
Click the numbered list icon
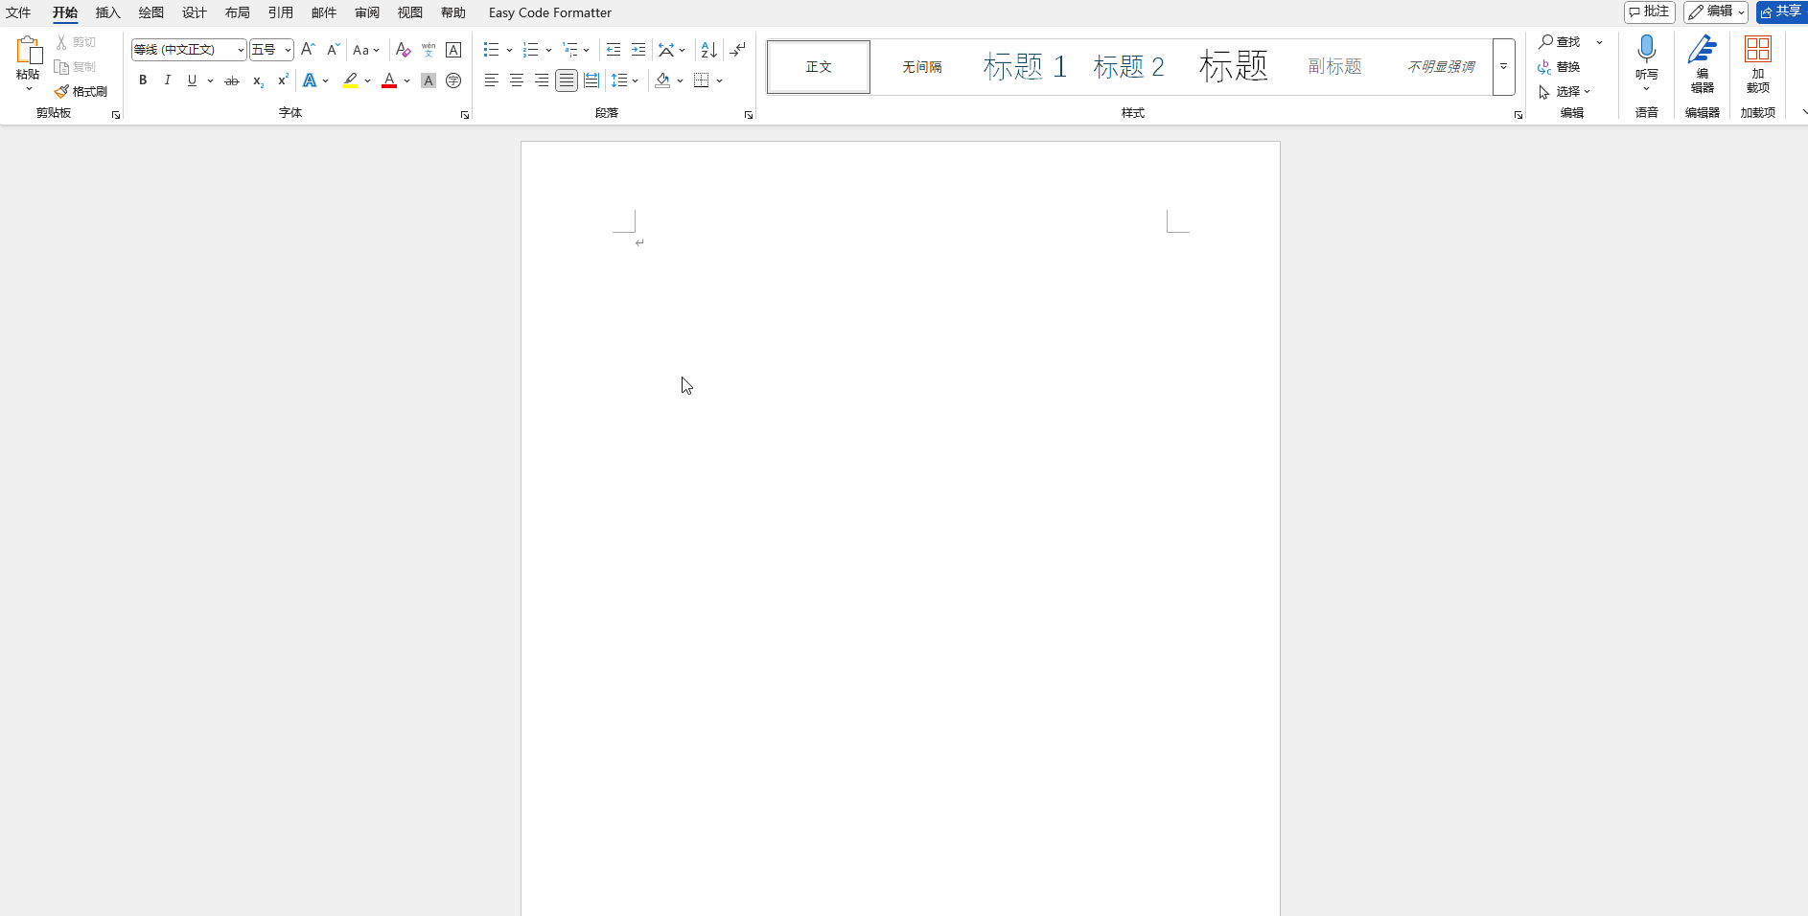click(530, 50)
